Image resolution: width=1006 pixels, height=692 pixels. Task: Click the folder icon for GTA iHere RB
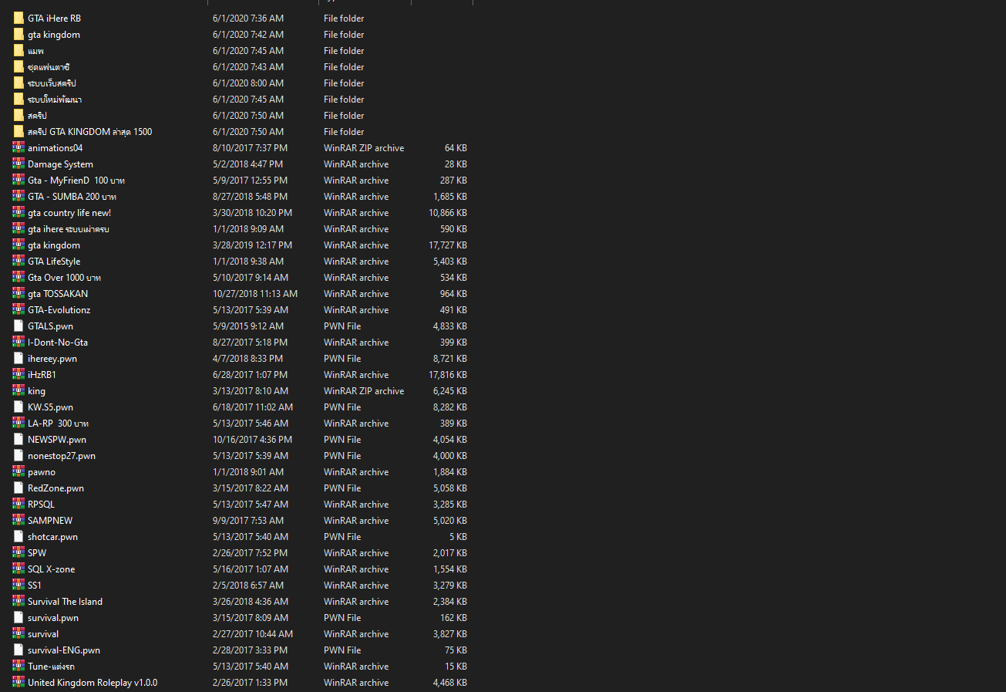[19, 19]
